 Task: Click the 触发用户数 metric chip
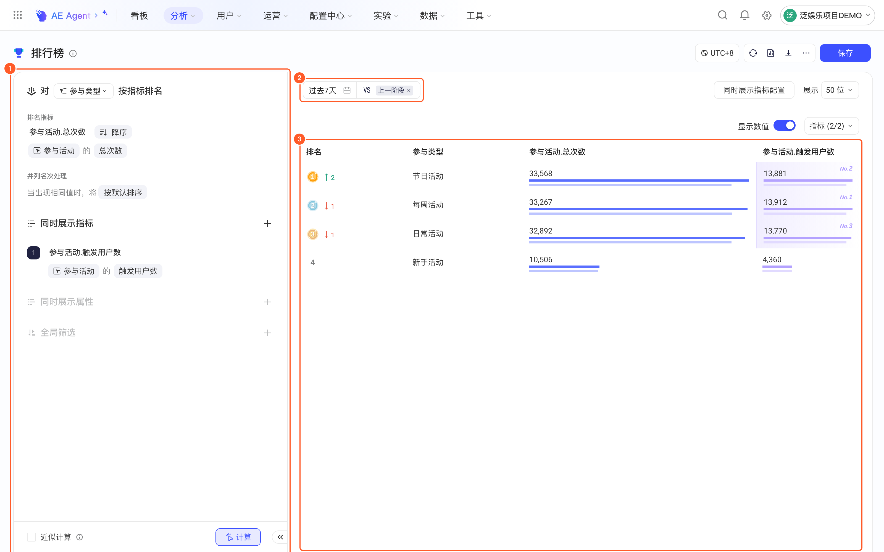138,271
